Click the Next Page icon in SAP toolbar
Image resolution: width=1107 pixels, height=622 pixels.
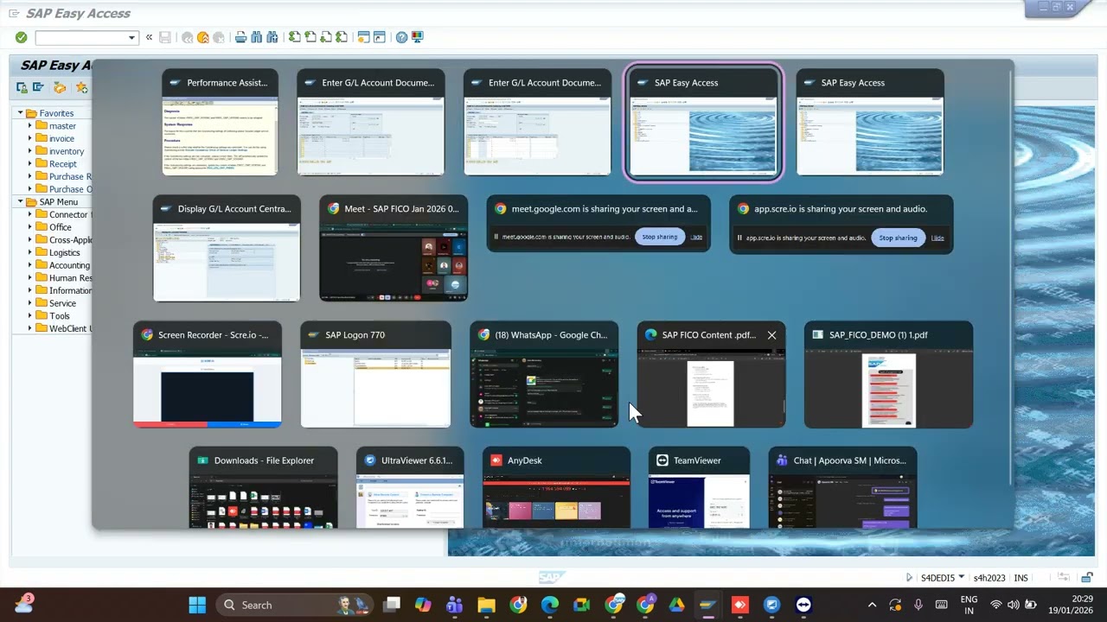point(326,37)
